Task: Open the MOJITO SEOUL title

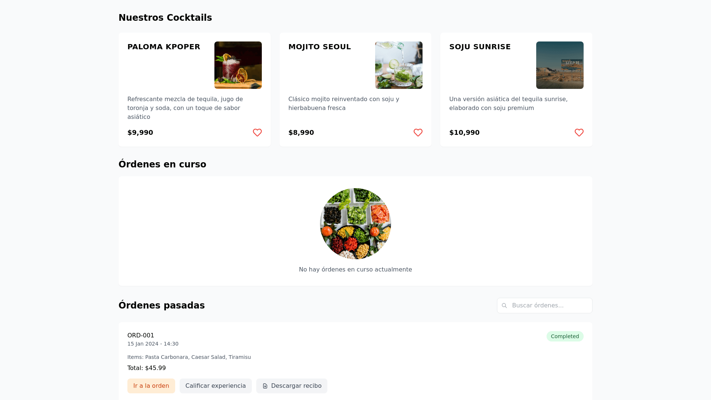Action: pyautogui.click(x=320, y=47)
